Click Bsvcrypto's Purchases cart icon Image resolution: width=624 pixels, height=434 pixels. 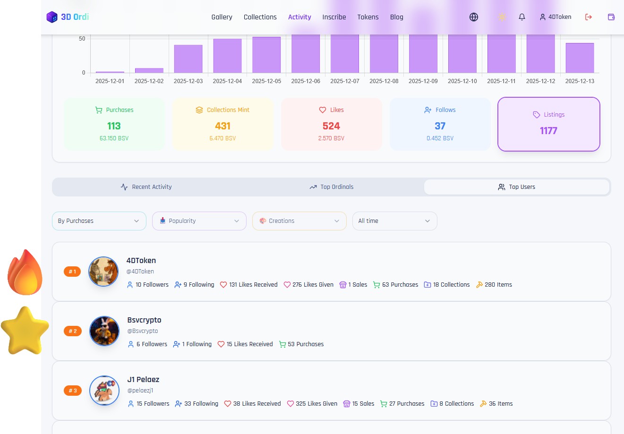pos(282,344)
